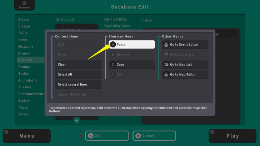Click the Map Editor stick icon
This screenshot has height=146, width=260.
coord(166,74)
